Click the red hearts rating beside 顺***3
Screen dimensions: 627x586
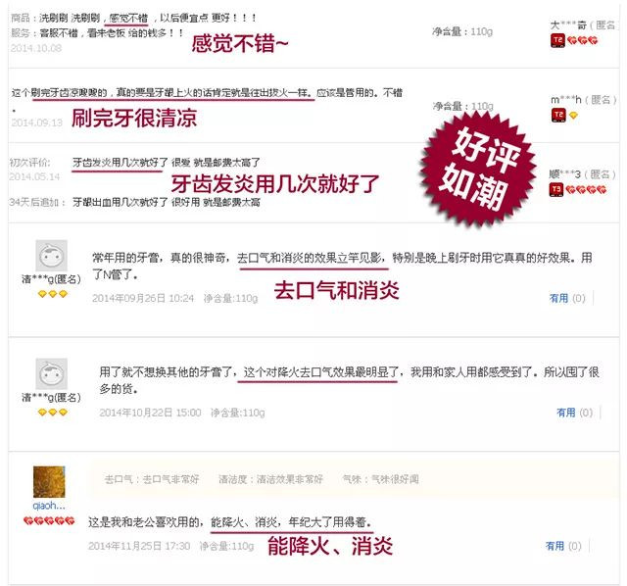coord(586,189)
